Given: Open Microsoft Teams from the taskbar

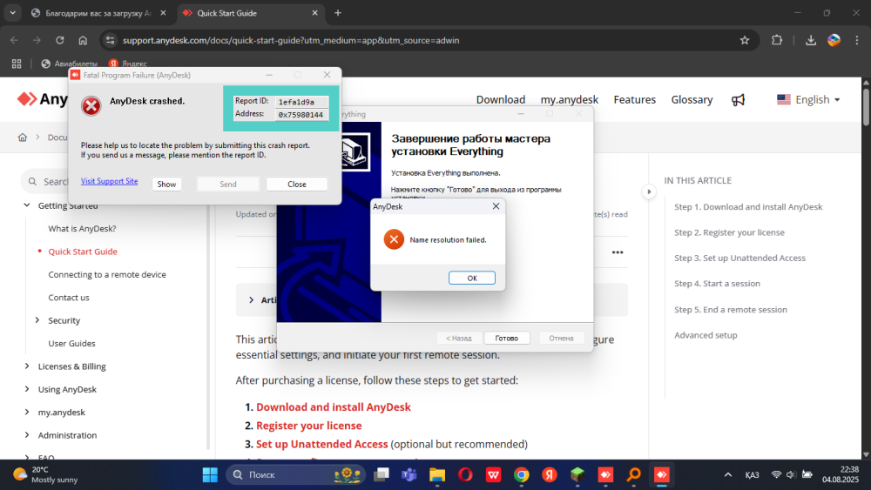Looking at the screenshot, I should 409,475.
